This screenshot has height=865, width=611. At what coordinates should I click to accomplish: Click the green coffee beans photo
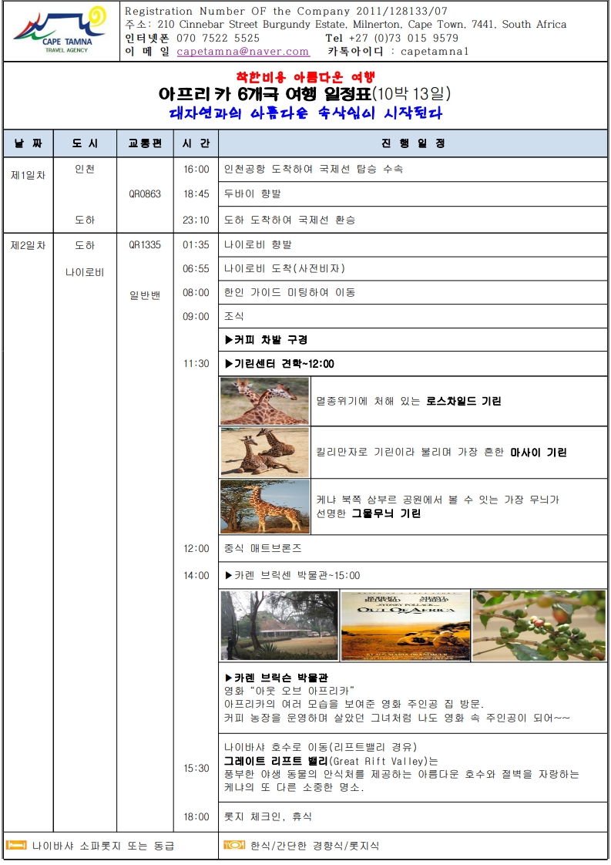[539, 626]
